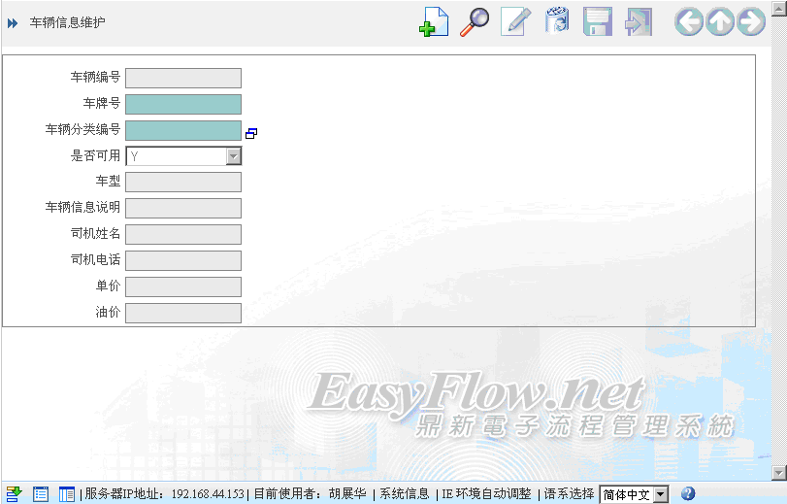
Task: Open the 语系选择 language dropdown
Action: [x=660, y=494]
